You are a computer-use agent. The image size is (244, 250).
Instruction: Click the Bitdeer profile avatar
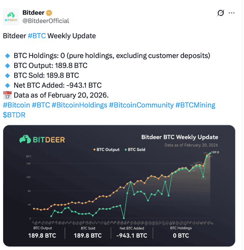(x=11, y=17)
